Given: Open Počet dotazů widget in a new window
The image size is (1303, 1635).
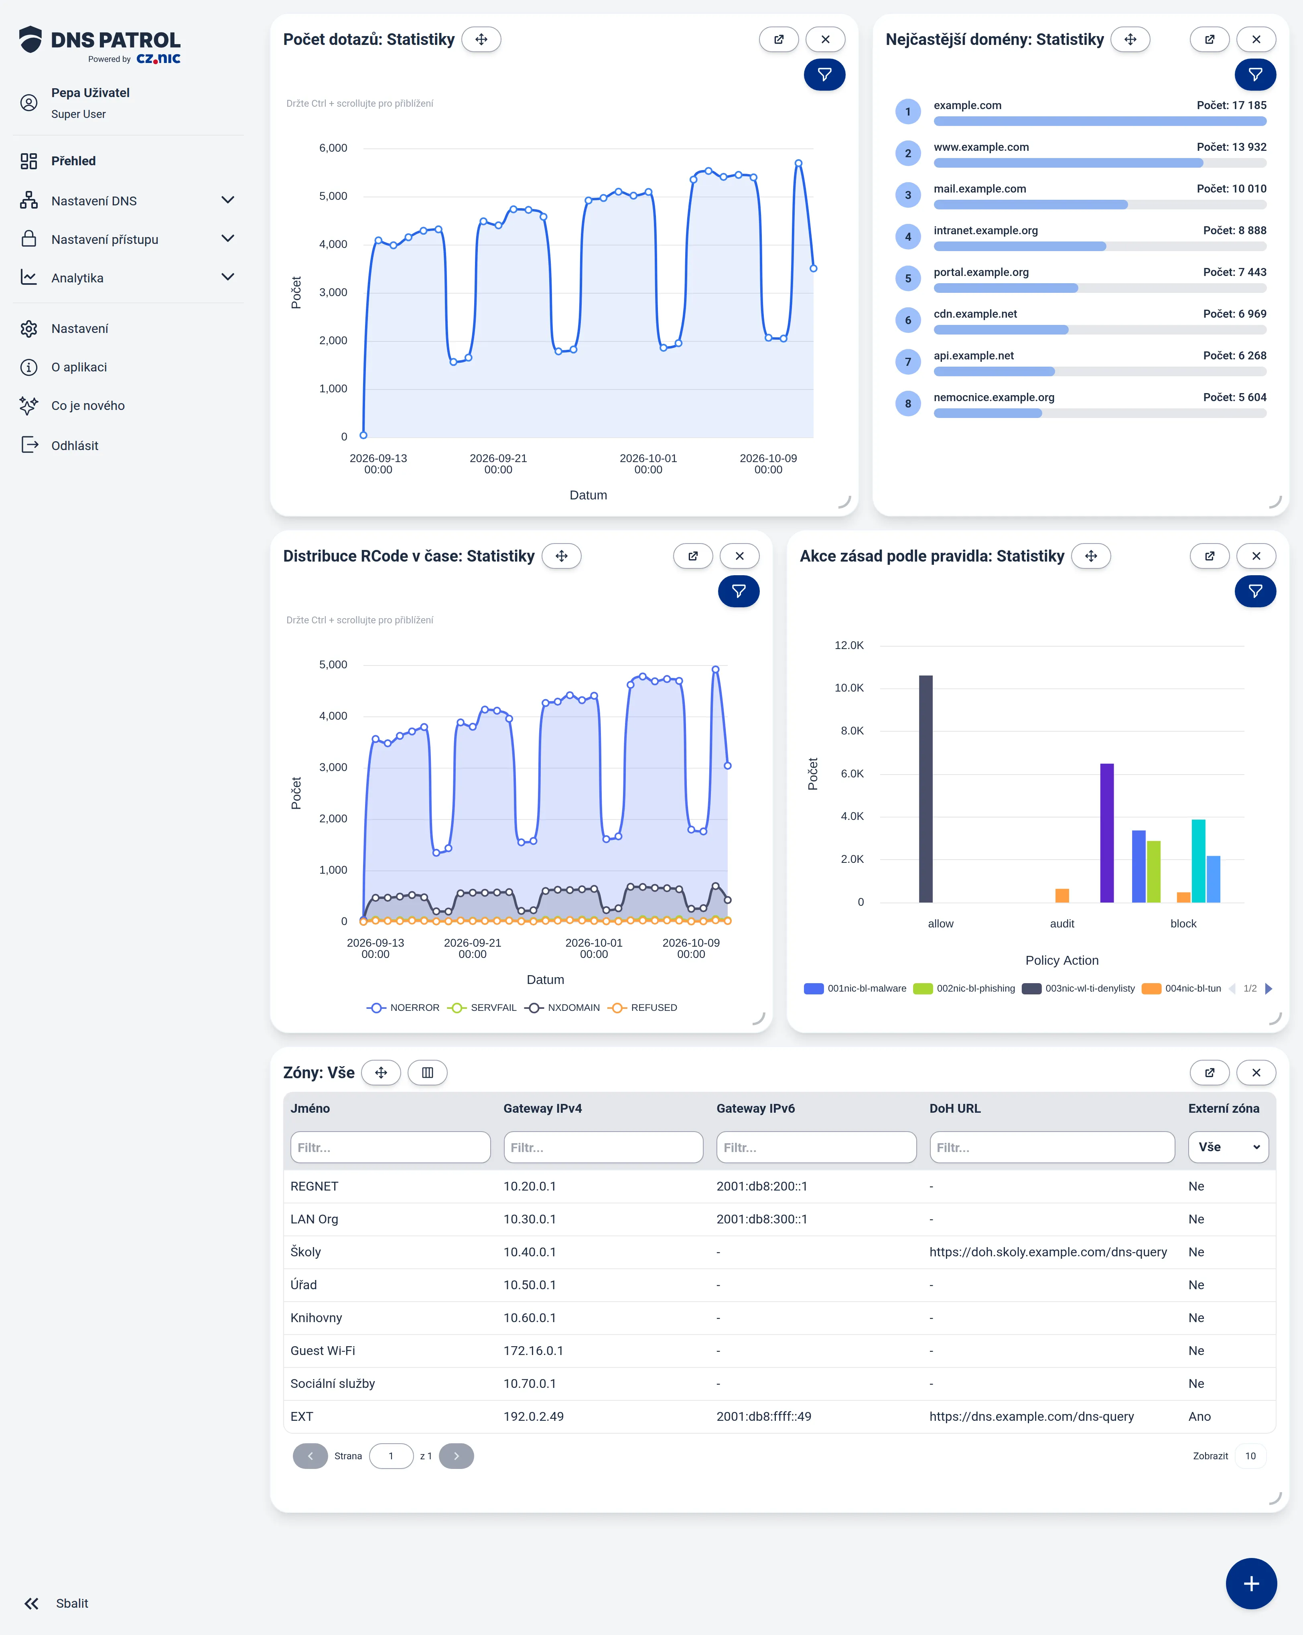Looking at the screenshot, I should (x=778, y=39).
